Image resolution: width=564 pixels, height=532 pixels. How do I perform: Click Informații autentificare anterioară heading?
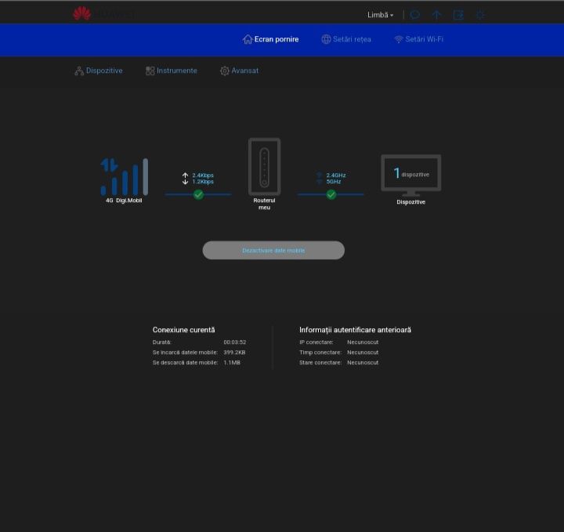click(x=355, y=330)
